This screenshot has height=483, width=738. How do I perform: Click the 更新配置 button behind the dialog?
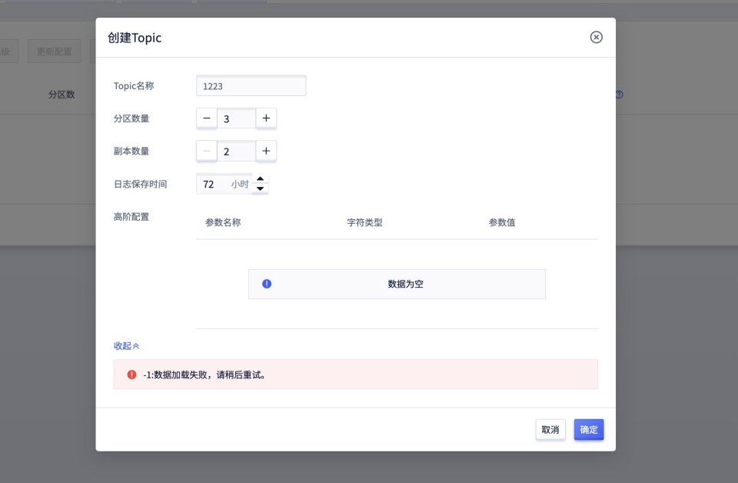point(55,52)
